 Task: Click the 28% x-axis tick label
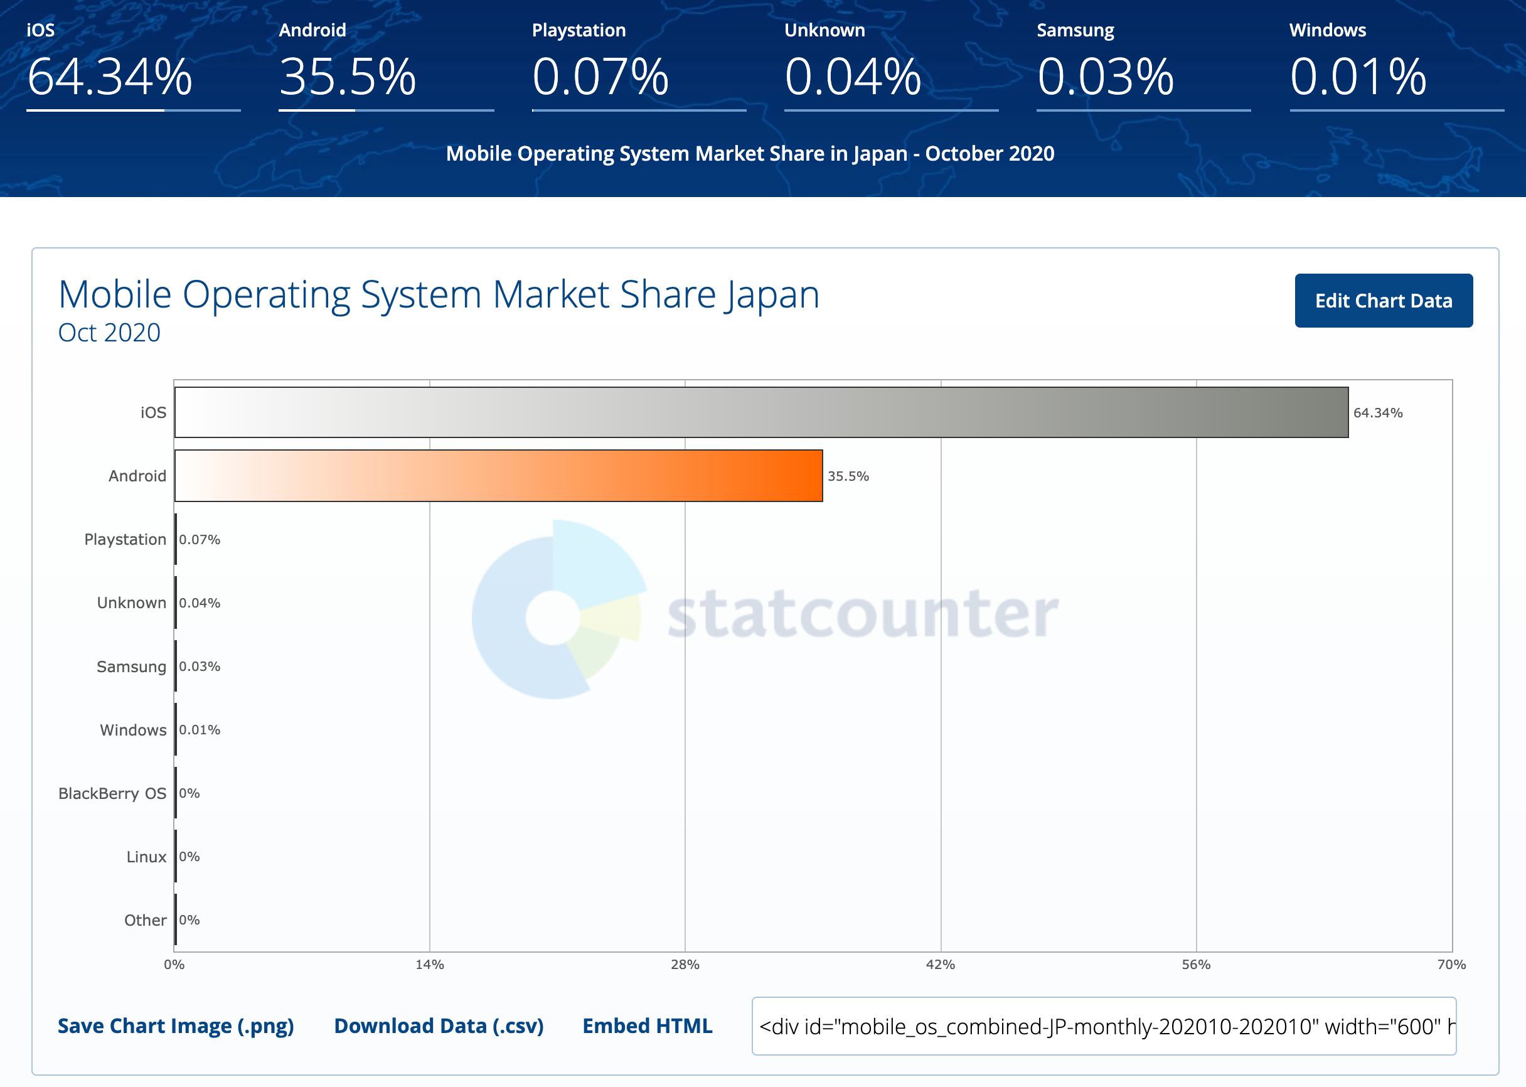pos(685,965)
